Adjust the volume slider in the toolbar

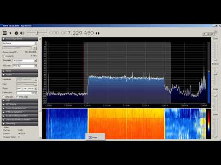[x=37, y=33]
